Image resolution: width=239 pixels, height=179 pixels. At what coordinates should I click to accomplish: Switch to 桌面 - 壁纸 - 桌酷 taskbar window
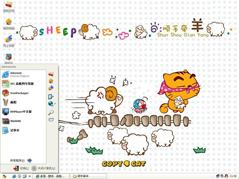[x=51, y=176]
